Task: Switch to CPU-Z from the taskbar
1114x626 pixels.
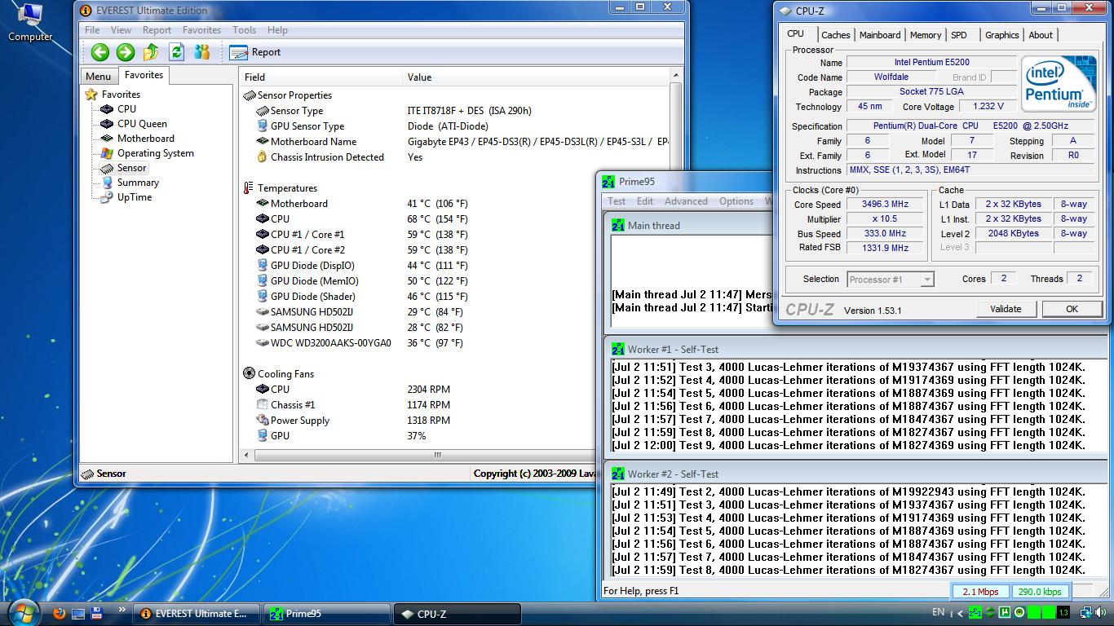Action: coord(458,614)
